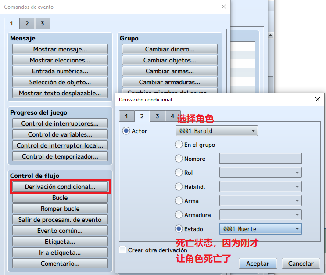Close the Derivación condicional dialog
326x275 pixels.
[318, 99]
